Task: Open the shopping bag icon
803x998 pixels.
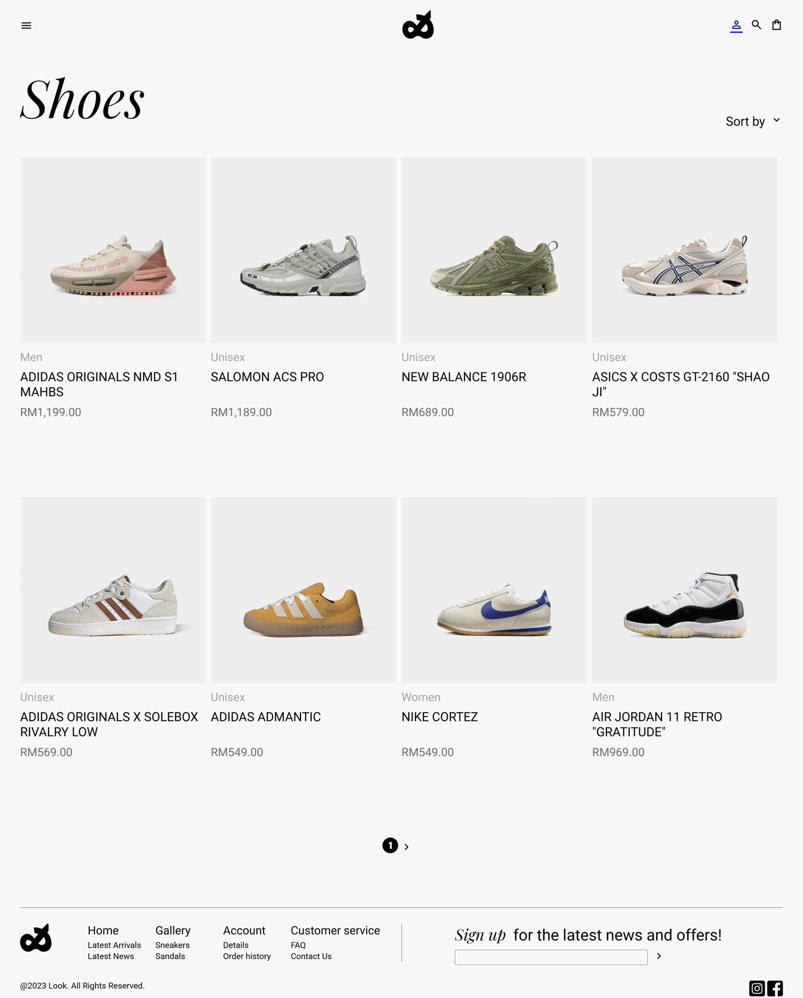Action: pyautogui.click(x=777, y=25)
